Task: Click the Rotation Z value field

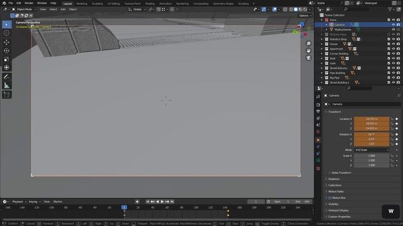Action: tap(372, 144)
